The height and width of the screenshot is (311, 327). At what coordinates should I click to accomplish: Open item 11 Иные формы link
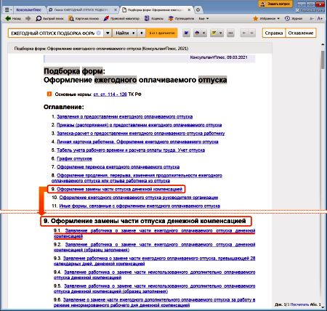140,206
